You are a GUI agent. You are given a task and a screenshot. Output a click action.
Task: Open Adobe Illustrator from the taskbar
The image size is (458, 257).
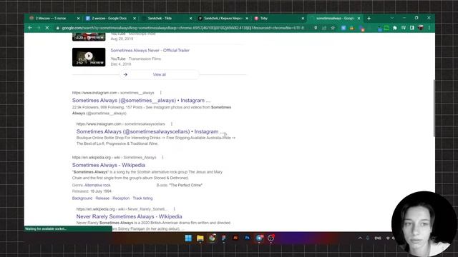pos(235,238)
